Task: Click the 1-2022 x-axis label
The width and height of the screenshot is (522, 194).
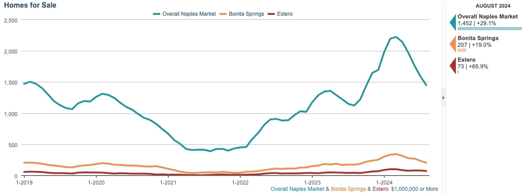Action: coord(240,183)
